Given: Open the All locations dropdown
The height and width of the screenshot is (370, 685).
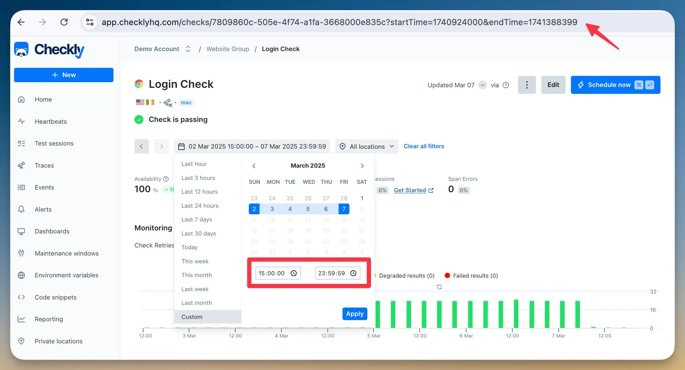Looking at the screenshot, I should tap(367, 147).
